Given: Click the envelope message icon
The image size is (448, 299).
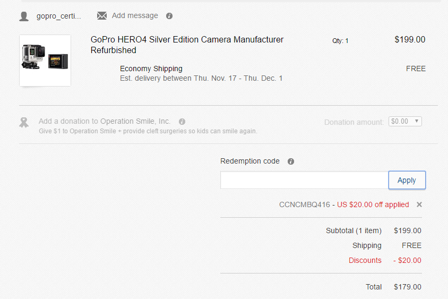Looking at the screenshot, I should coord(102,15).
